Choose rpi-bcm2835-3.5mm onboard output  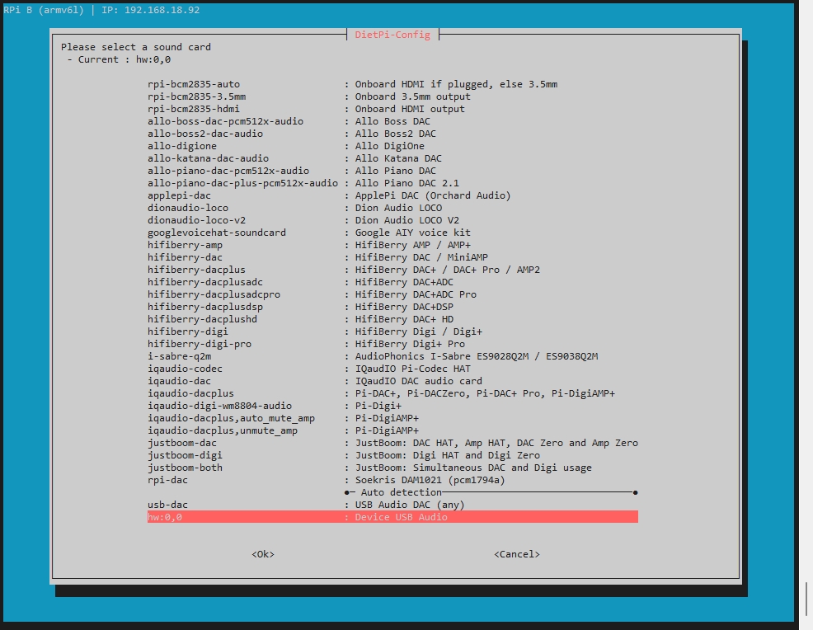pos(392,96)
